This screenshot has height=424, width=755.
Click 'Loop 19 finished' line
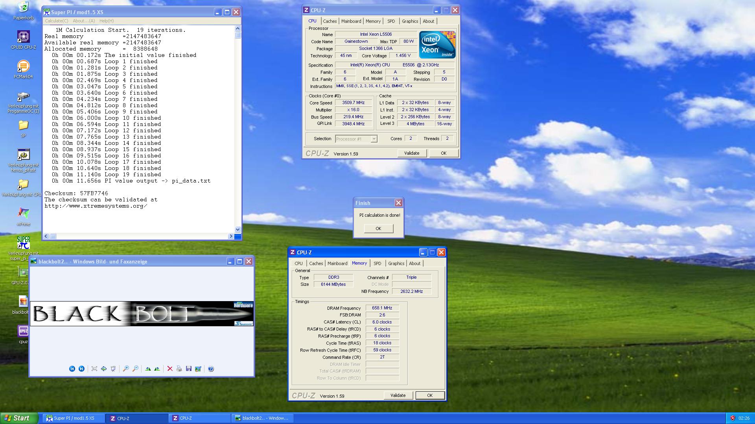click(x=106, y=174)
